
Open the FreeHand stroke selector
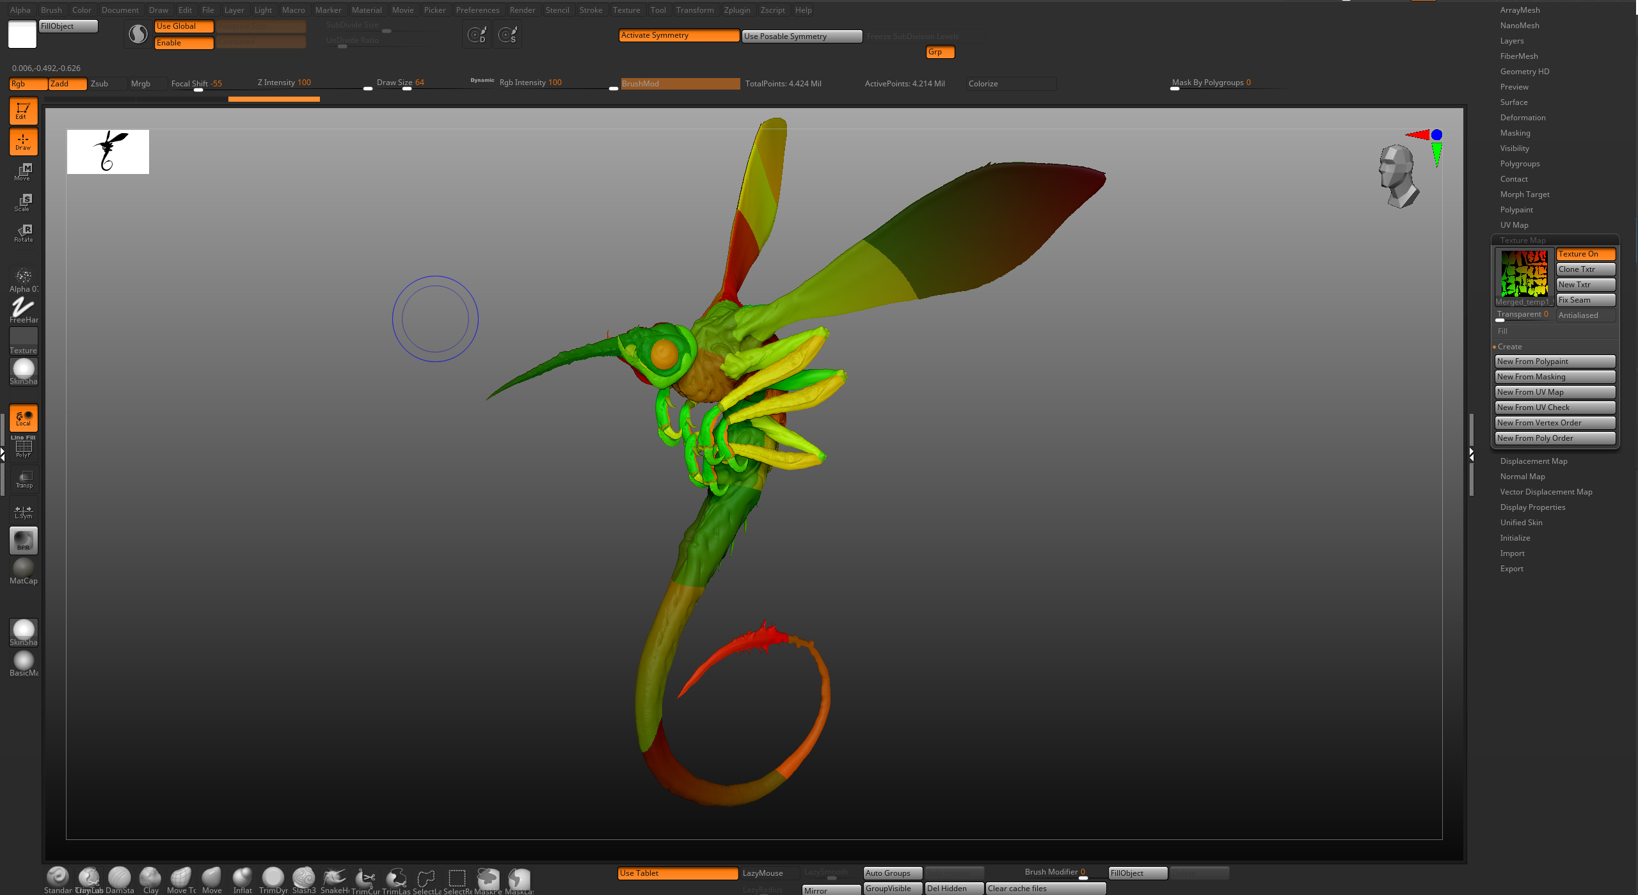pos(24,310)
